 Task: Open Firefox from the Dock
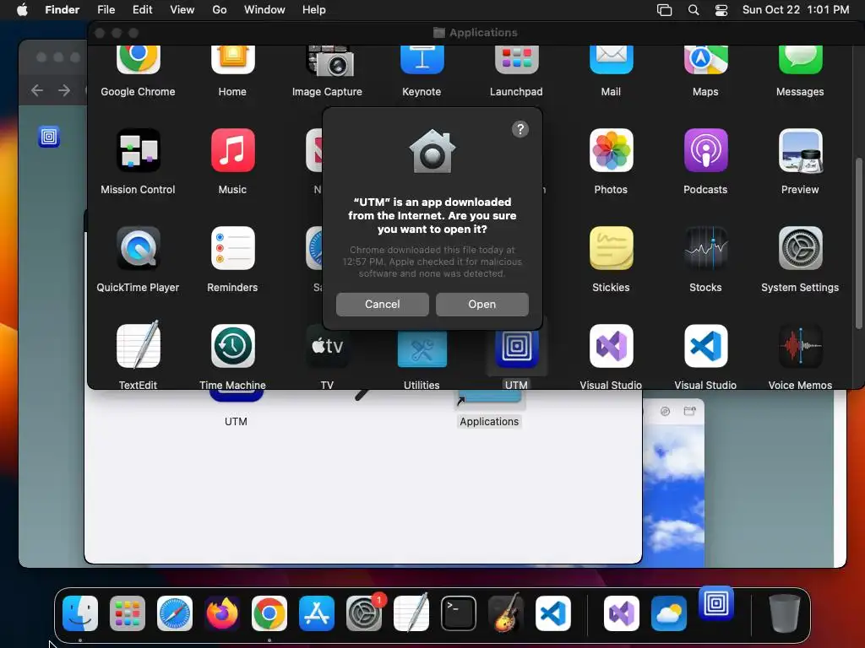click(222, 613)
